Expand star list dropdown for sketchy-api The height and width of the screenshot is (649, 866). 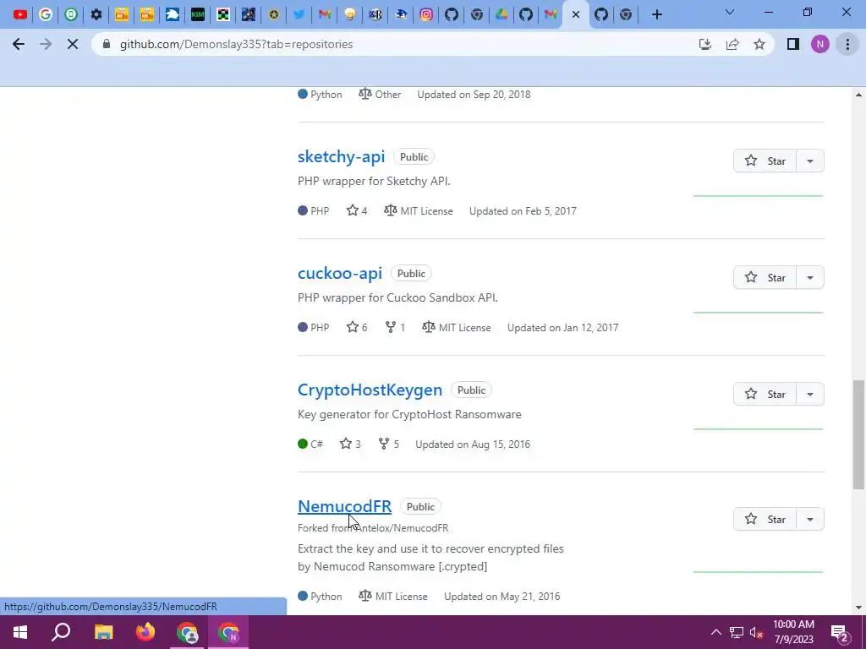[x=810, y=161]
